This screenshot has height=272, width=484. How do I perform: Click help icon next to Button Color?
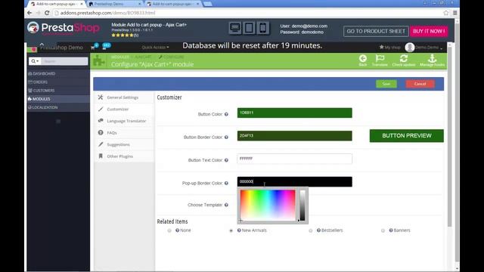tap(226, 114)
